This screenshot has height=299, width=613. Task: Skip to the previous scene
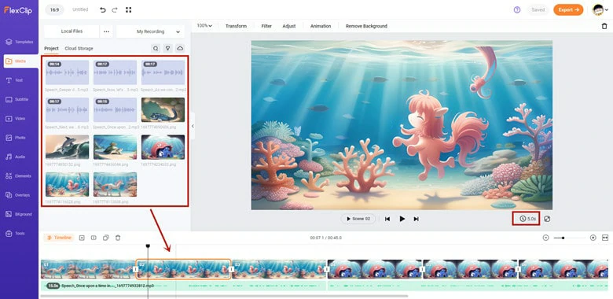click(x=387, y=220)
